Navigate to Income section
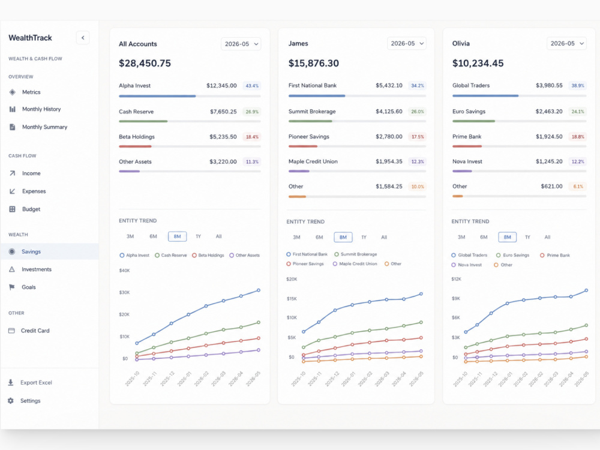The image size is (600, 450). [31, 173]
